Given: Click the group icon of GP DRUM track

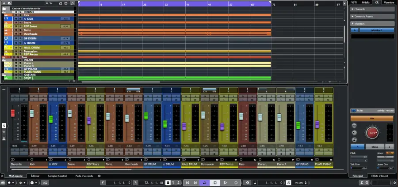Looking at the screenshot, I should 6,38.
